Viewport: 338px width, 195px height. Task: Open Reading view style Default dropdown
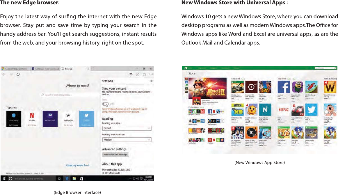(x=127, y=128)
